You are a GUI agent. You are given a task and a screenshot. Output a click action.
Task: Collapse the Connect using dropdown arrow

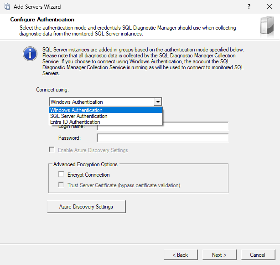[x=157, y=102]
